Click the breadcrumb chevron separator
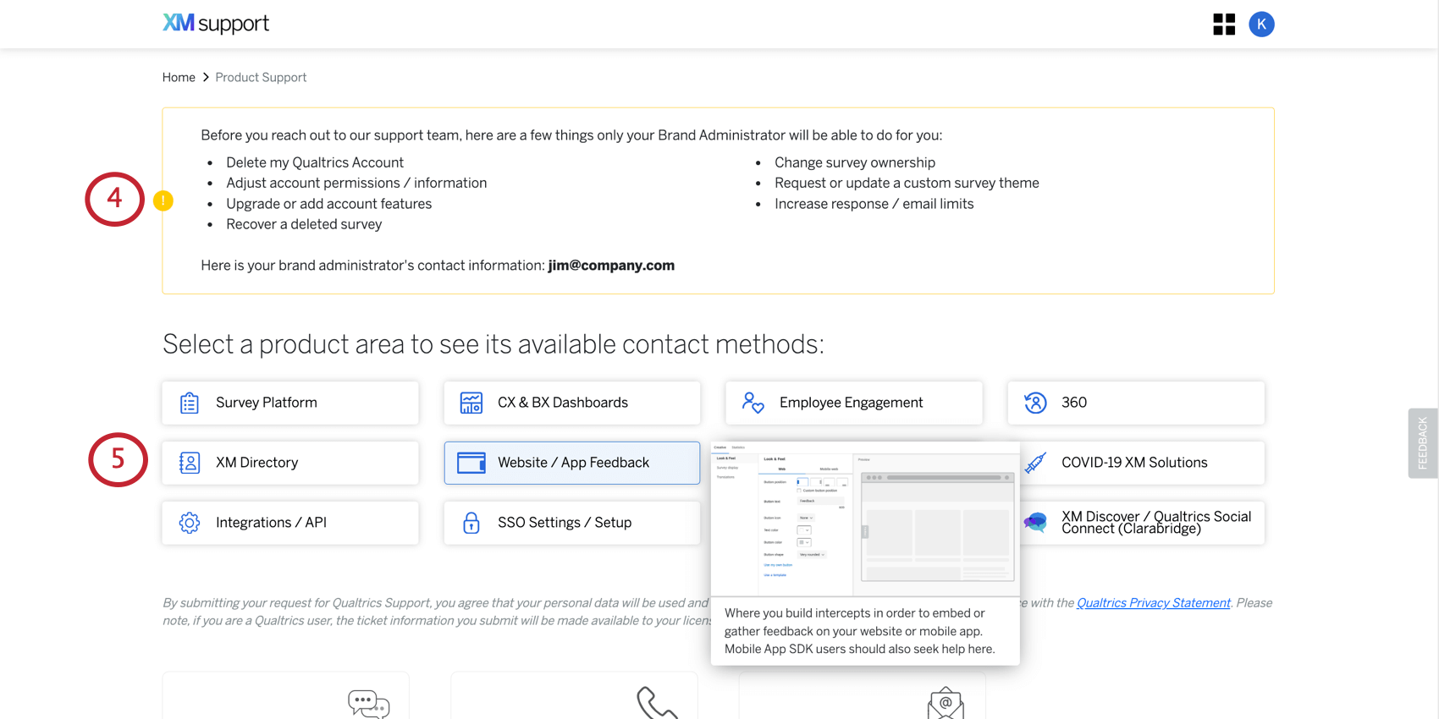Screen dimensions: 1439x719 coord(206,77)
